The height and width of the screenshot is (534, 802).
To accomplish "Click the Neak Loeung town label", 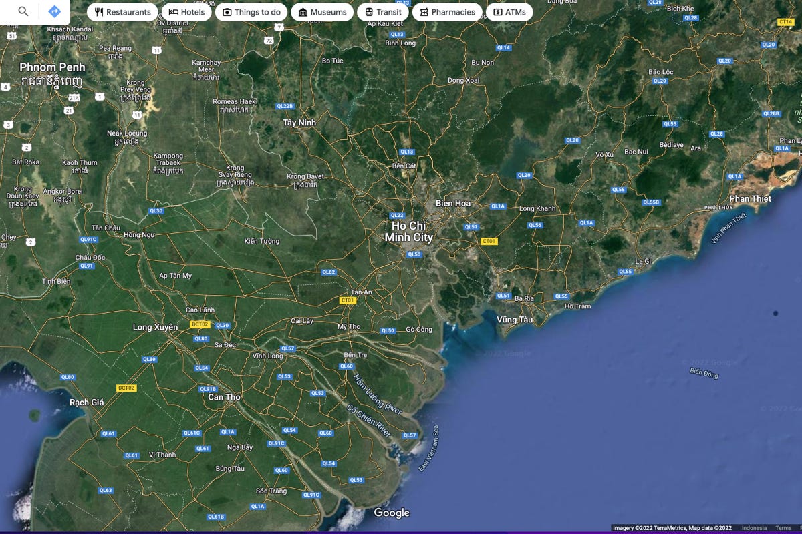I will pos(126,137).
